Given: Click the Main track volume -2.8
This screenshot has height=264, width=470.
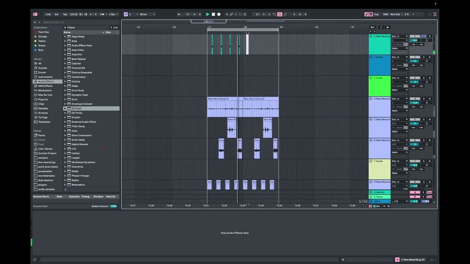Looking at the screenshot, I should click(415, 201).
